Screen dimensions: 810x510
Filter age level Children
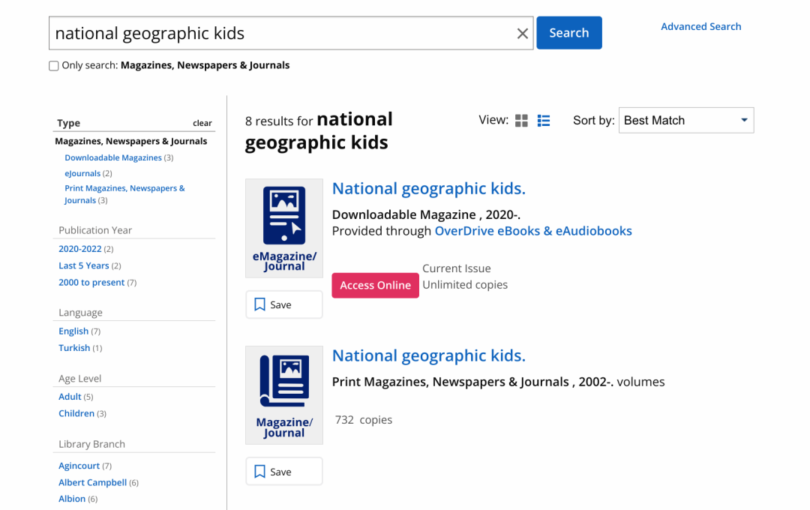coord(76,413)
